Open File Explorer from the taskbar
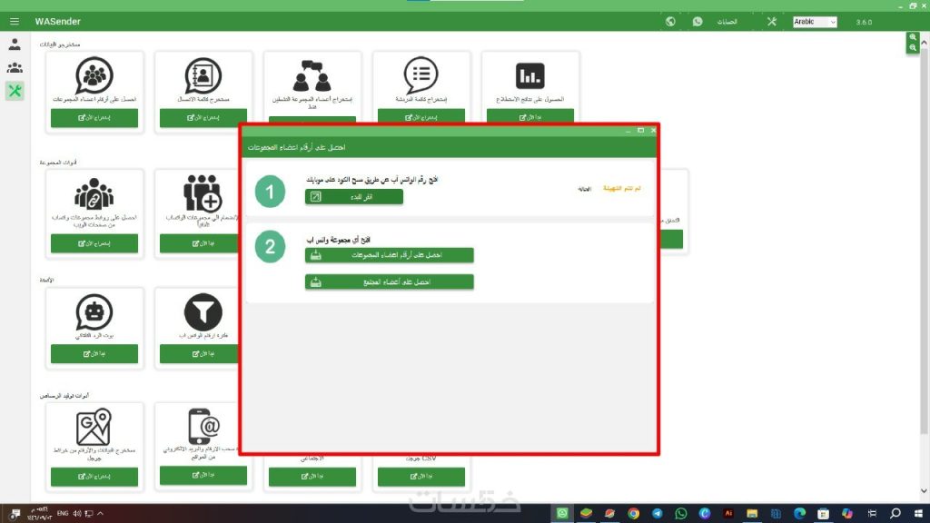Screen dimensions: 930x523 [x=752, y=514]
